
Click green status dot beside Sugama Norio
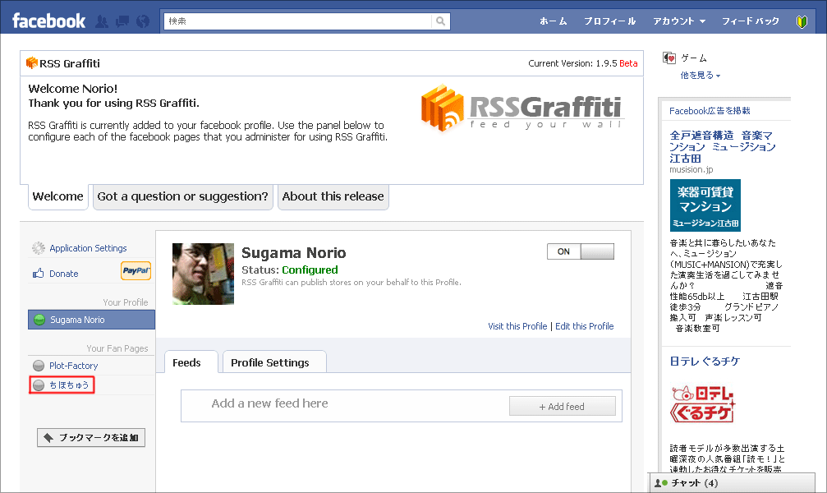coord(39,320)
